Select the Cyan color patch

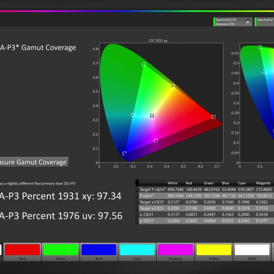click(x=137, y=252)
